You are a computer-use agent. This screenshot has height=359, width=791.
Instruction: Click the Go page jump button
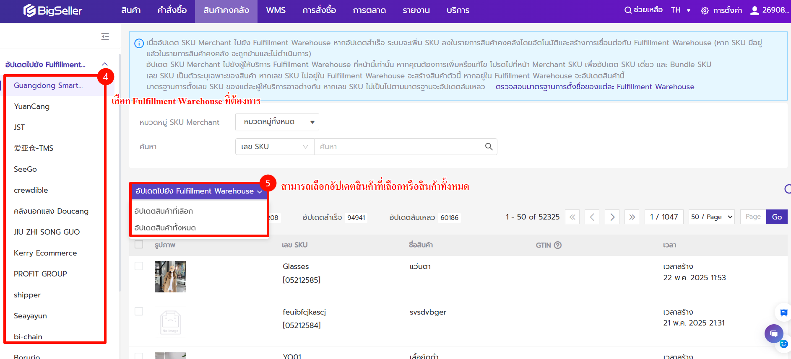[777, 217]
